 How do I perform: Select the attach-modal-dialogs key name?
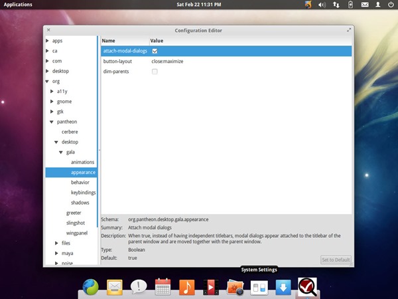(125, 51)
